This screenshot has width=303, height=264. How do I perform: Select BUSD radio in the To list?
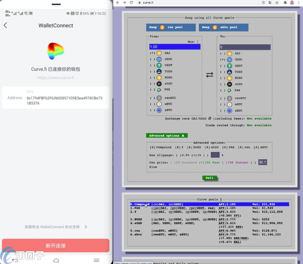point(223,78)
